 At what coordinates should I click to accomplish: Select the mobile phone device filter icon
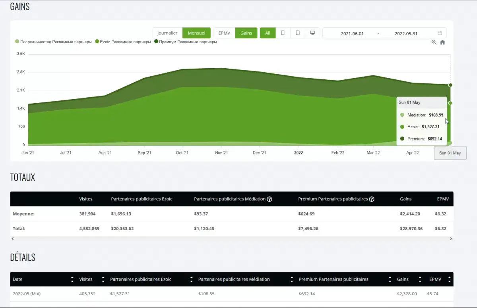283,33
